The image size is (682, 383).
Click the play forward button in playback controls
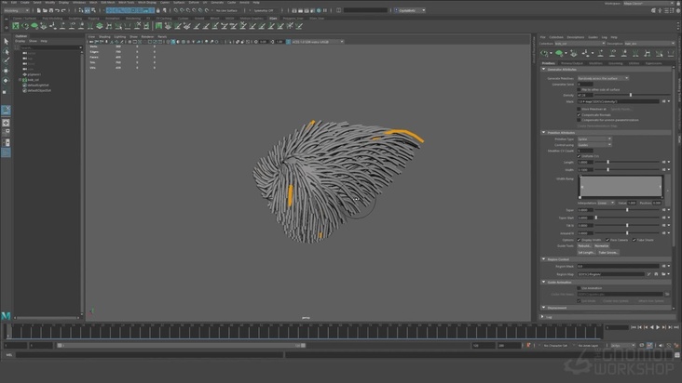[x=660, y=327]
